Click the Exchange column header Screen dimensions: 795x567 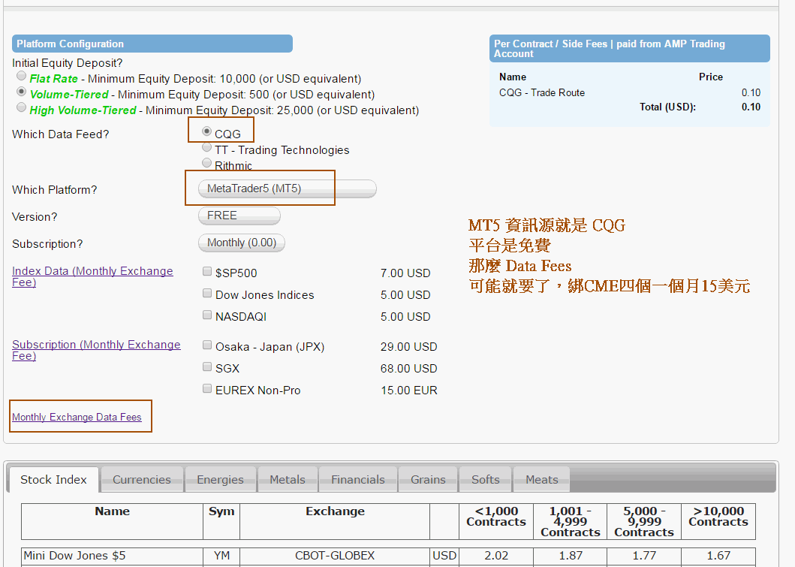[335, 521]
